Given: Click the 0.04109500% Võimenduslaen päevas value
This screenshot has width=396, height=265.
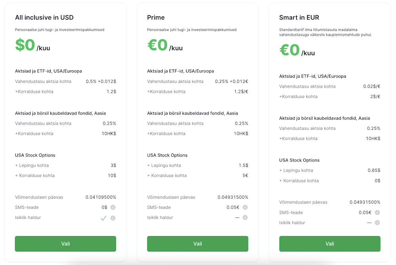Looking at the screenshot, I should point(101,197).
